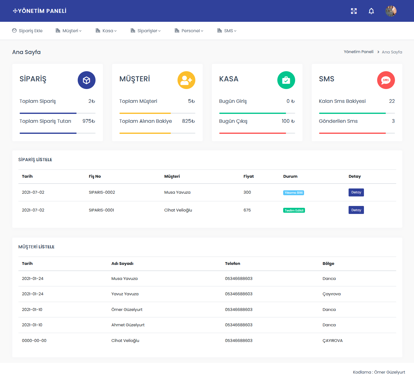
Task: Expand the Kasa dropdown menu
Action: point(106,31)
